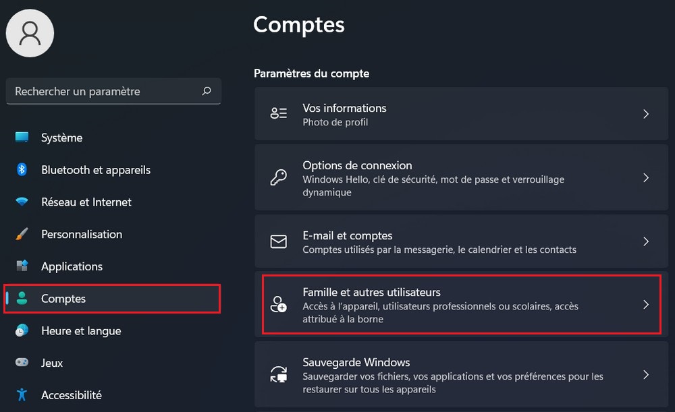Screen dimensions: 675x412
Task: Click the search magnifier icon
Action: click(x=207, y=91)
